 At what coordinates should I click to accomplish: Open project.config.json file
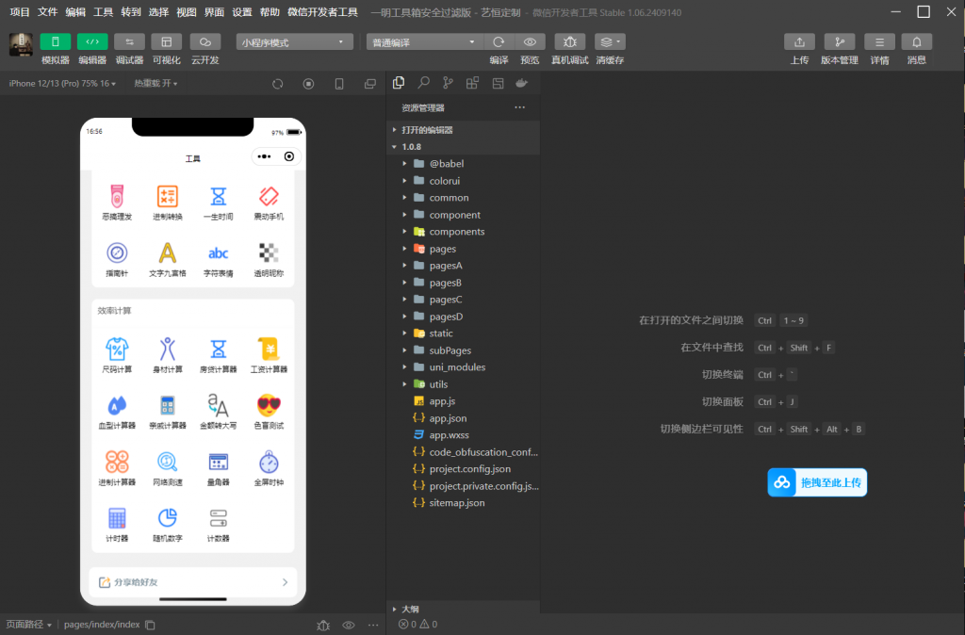click(x=464, y=468)
